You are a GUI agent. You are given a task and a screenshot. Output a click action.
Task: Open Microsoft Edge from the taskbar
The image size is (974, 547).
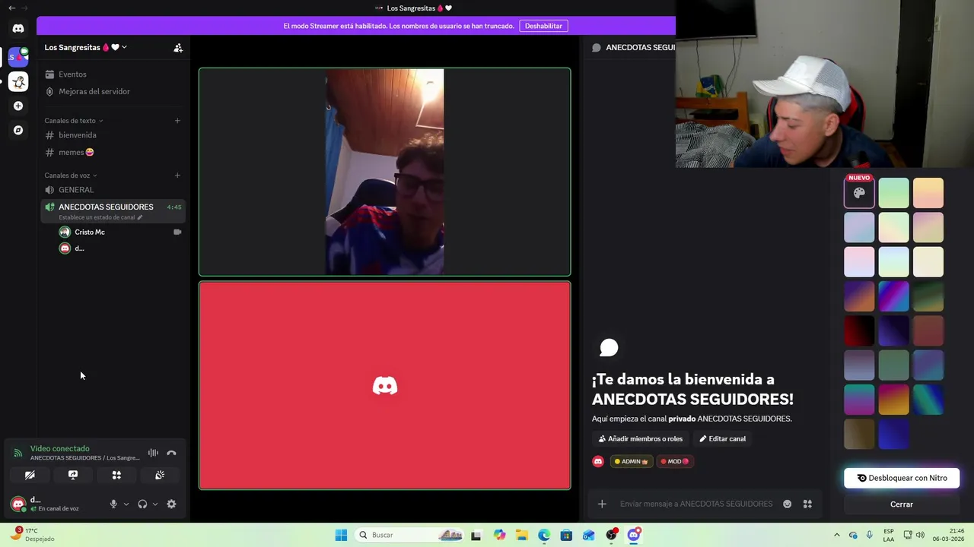pyautogui.click(x=544, y=535)
